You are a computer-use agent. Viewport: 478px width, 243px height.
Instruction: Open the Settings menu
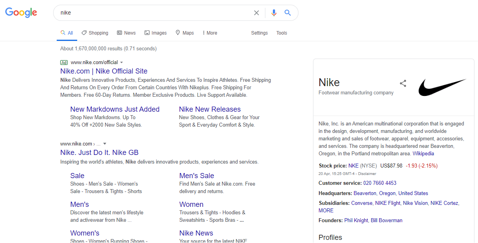[x=259, y=33]
